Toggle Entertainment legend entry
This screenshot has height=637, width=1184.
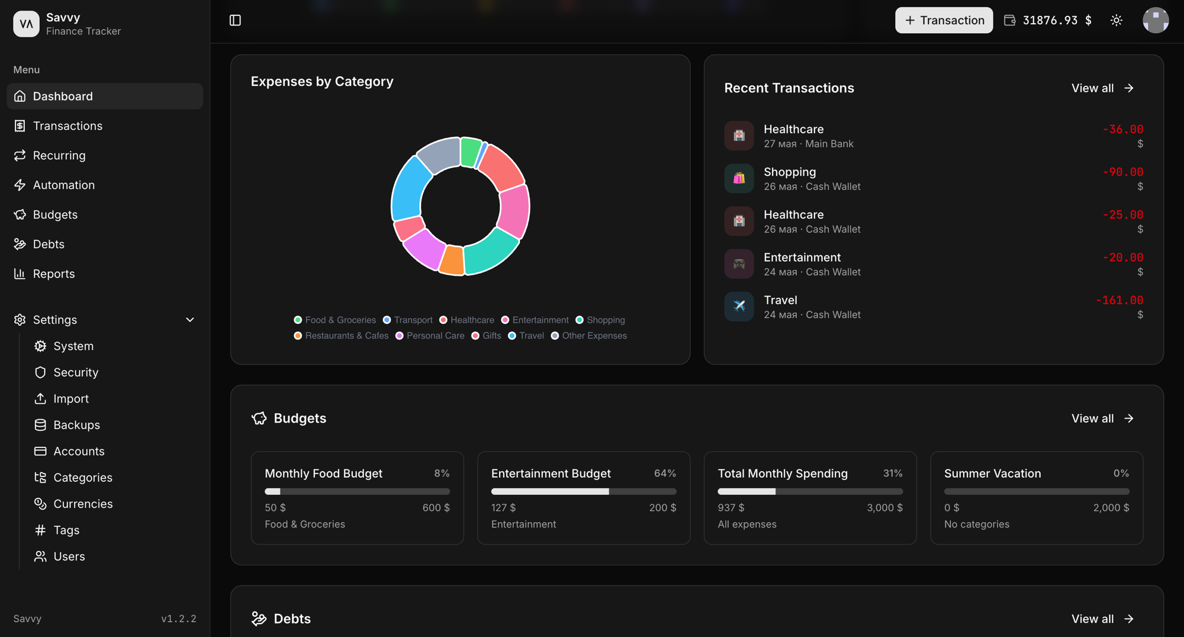(535, 320)
